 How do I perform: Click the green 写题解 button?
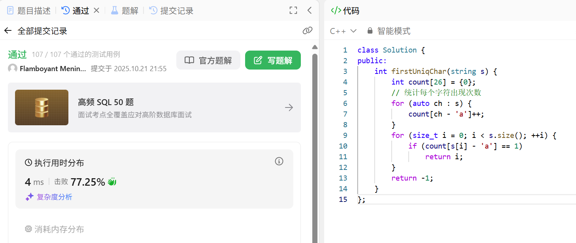tap(273, 60)
